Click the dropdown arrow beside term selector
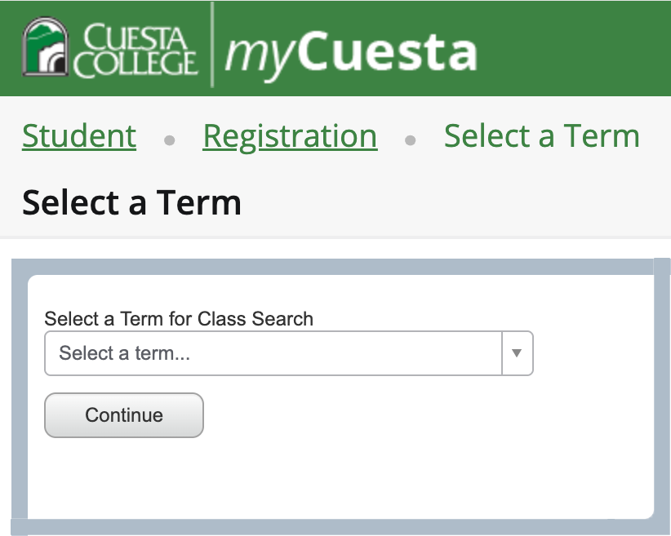This screenshot has height=536, width=671. click(518, 353)
